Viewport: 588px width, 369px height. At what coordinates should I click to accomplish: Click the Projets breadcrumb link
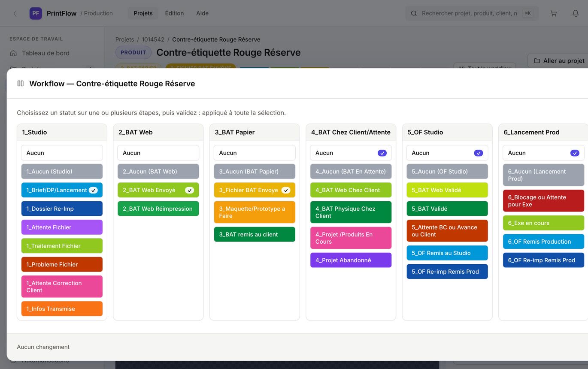(124, 39)
